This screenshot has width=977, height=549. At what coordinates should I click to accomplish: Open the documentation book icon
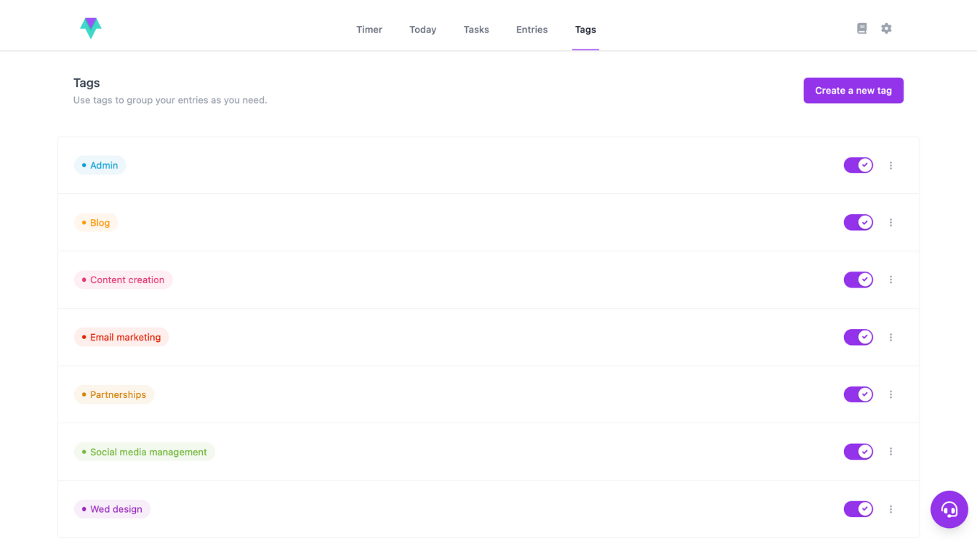click(861, 28)
